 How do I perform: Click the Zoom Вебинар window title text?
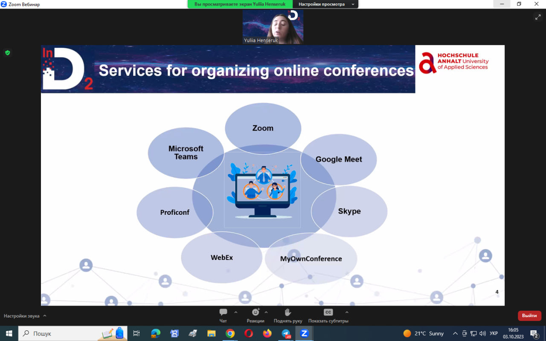point(24,4)
